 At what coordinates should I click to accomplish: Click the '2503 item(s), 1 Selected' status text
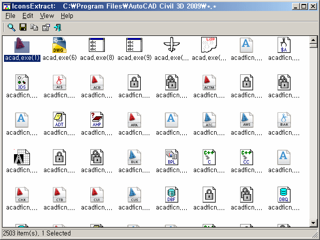pos(37,233)
